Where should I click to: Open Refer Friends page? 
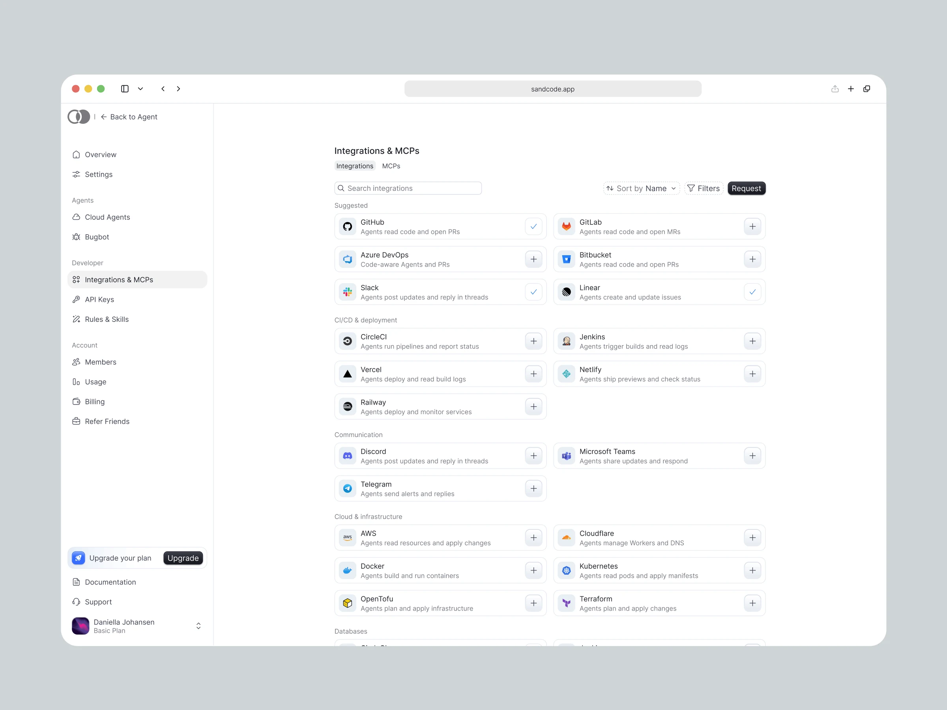tap(137, 422)
